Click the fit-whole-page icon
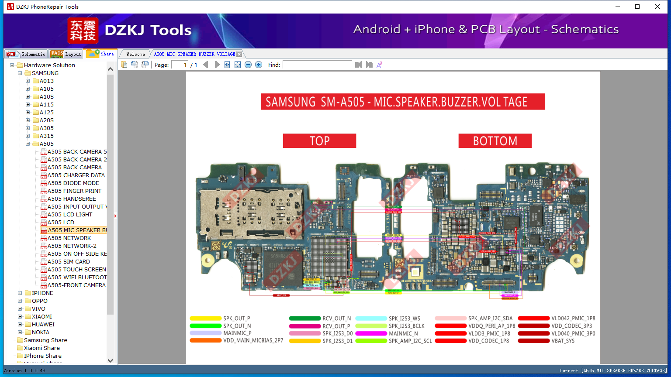The image size is (671, 377). (x=238, y=65)
